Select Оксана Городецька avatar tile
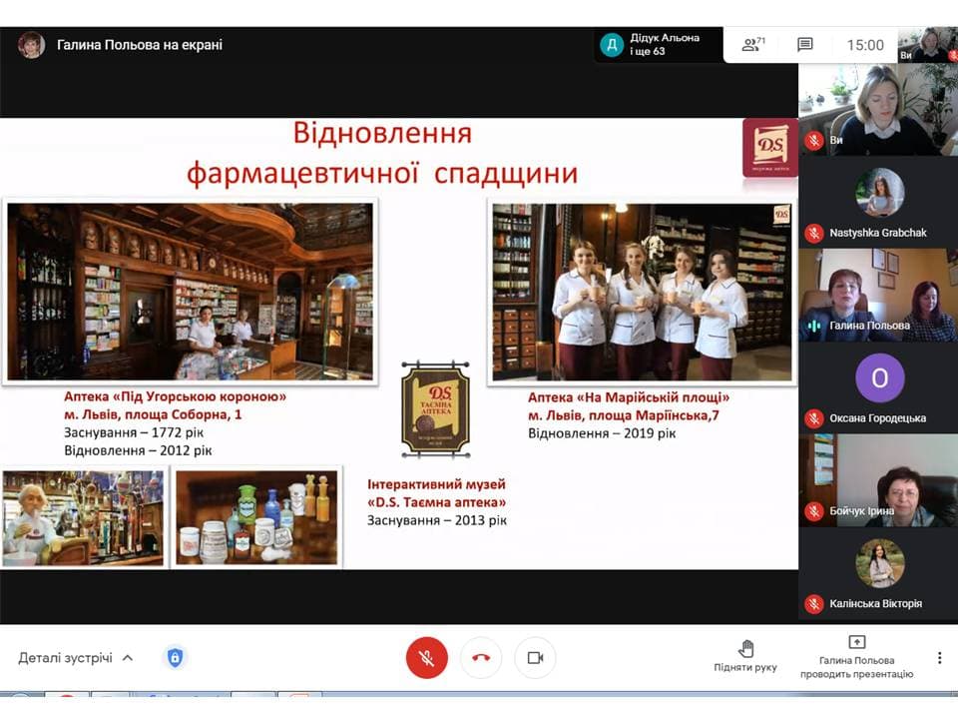 pos(878,387)
